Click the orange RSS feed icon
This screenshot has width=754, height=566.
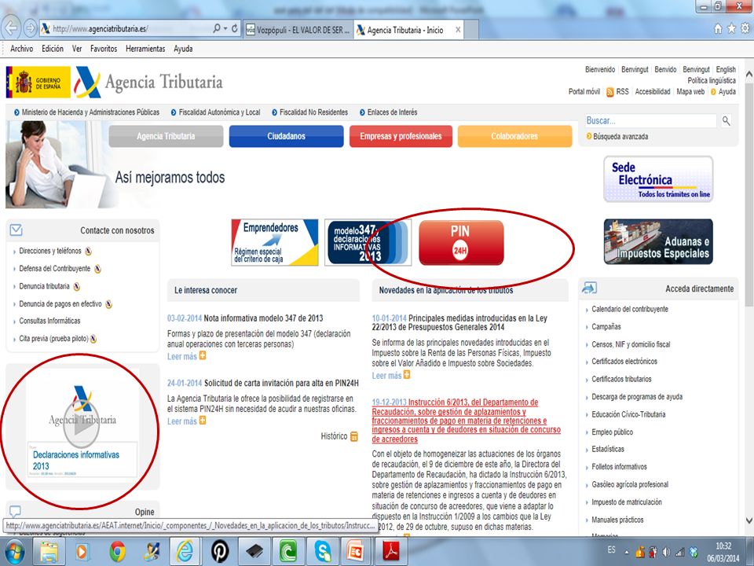tap(609, 92)
